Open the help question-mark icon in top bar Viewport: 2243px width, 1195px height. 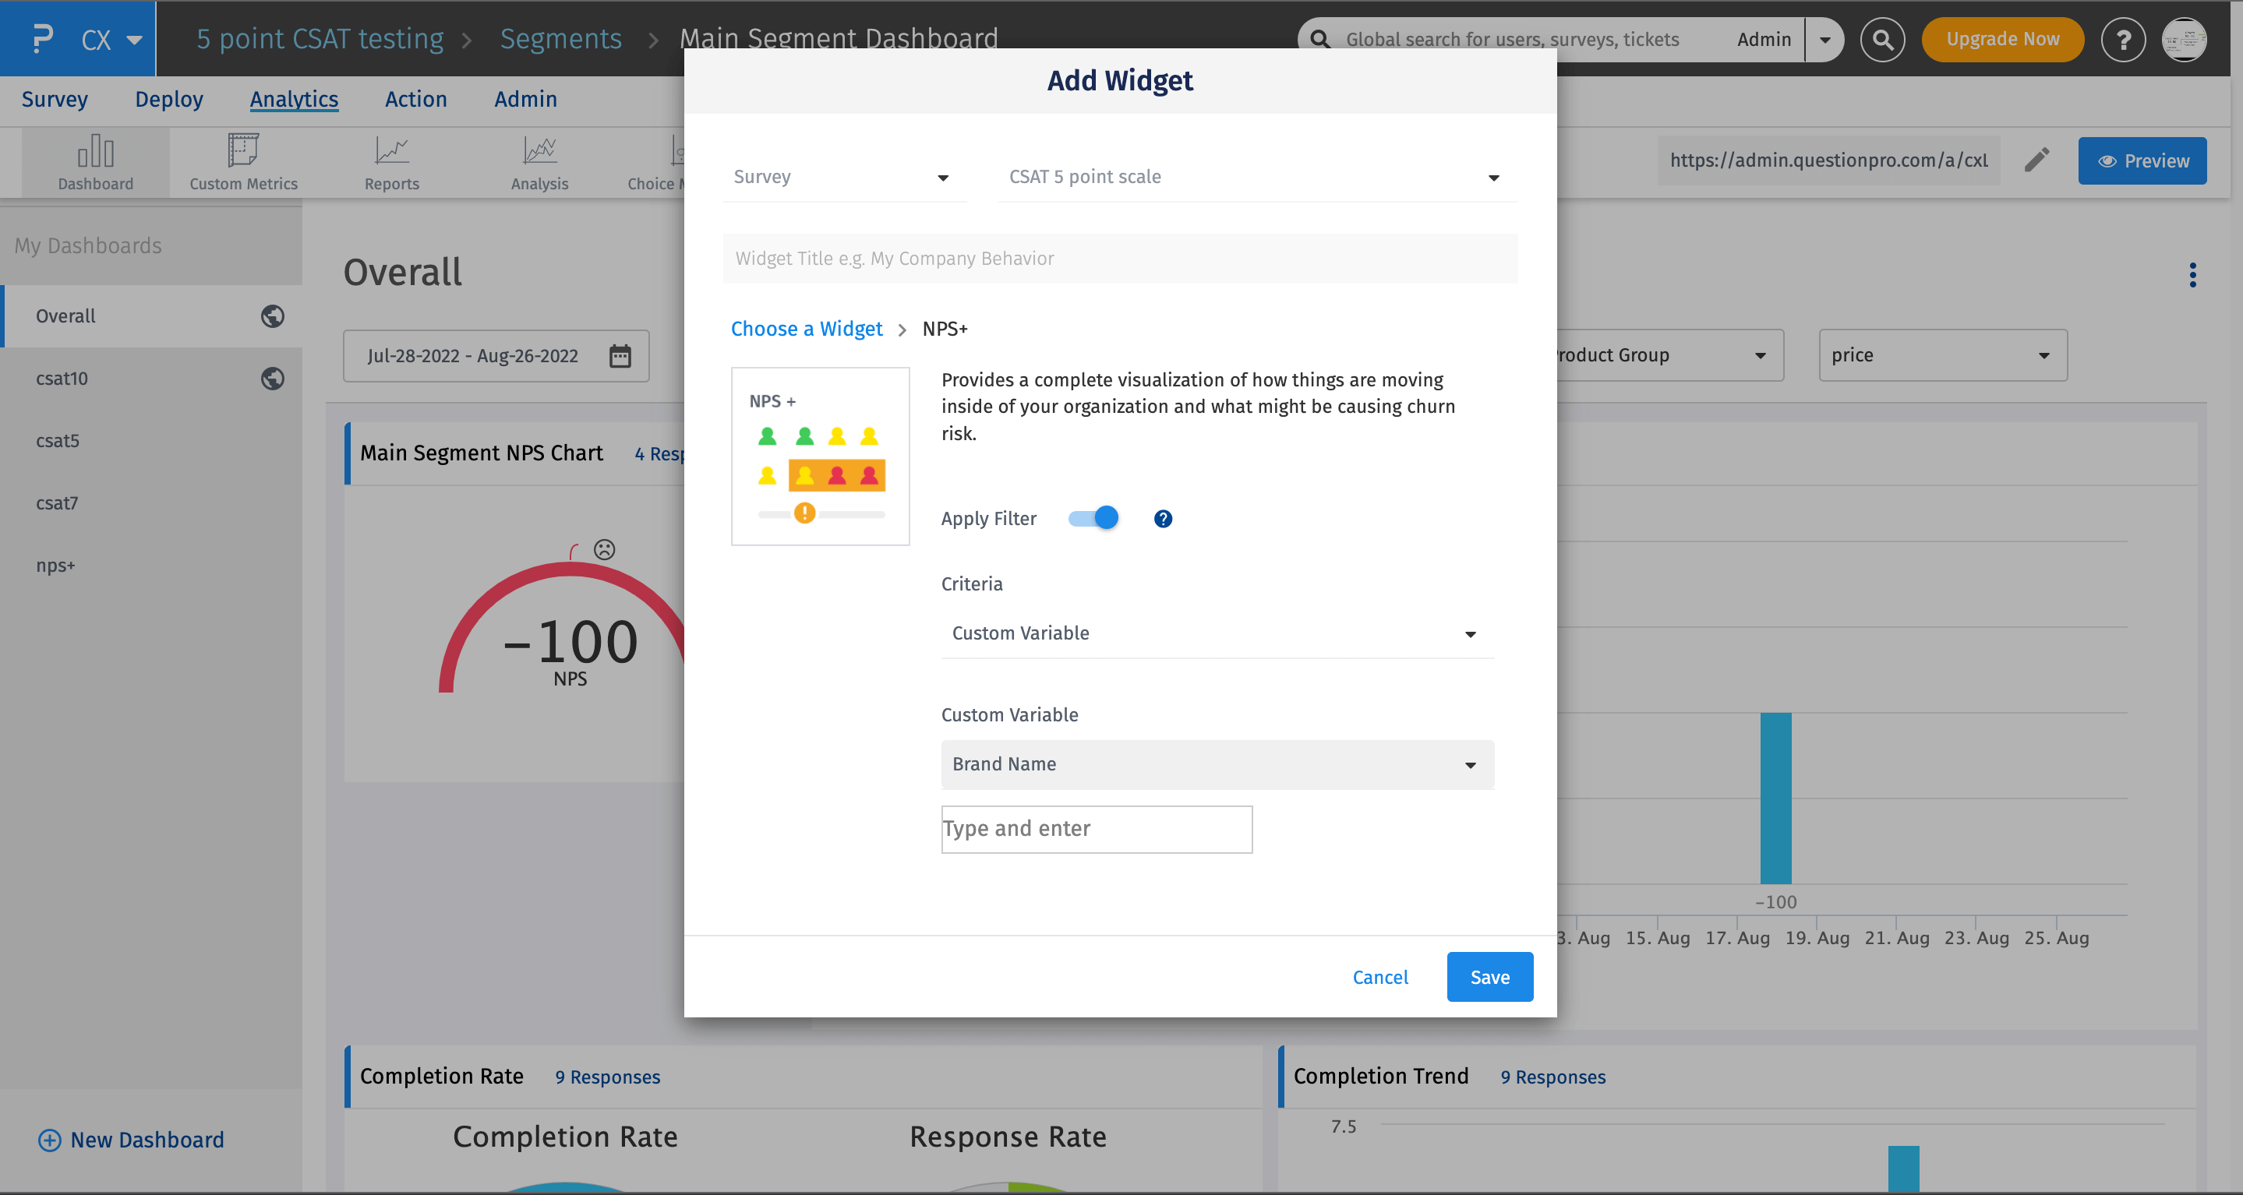coord(2124,39)
